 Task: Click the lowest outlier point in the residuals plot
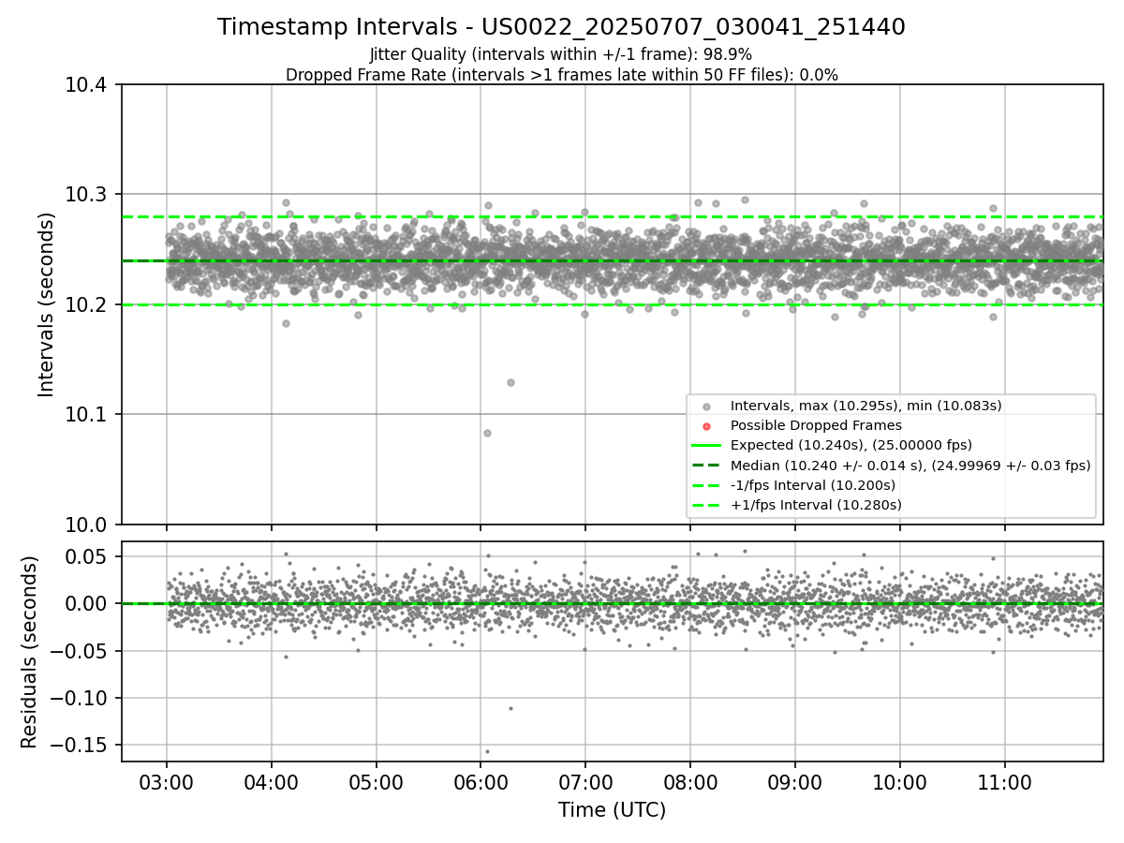coord(487,751)
